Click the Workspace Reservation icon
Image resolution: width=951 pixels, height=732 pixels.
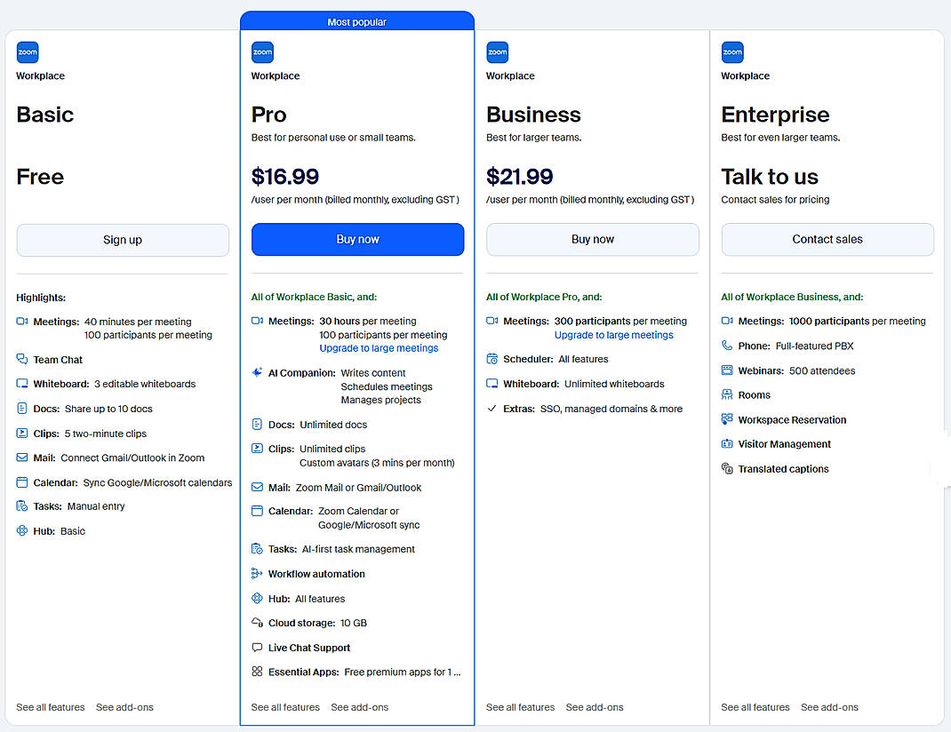pyautogui.click(x=727, y=418)
